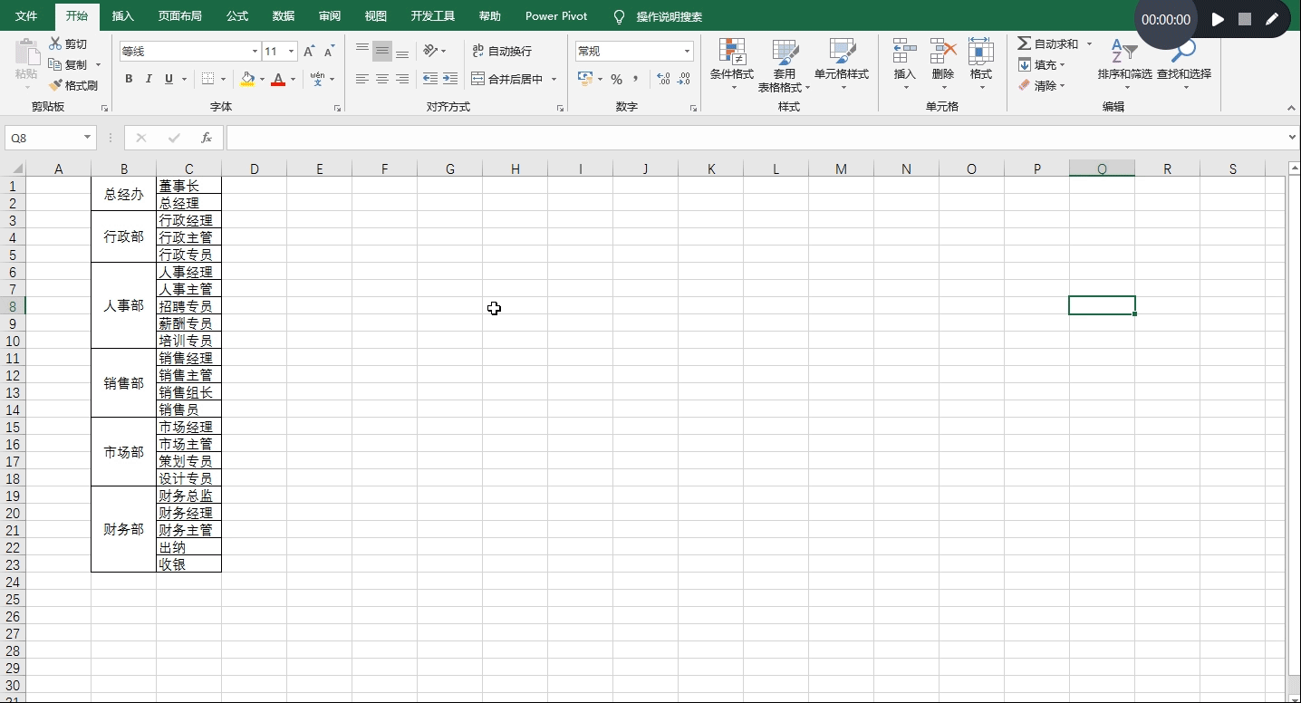The image size is (1301, 703).
Task: Switch to the Data (数据) tab
Action: click(284, 16)
